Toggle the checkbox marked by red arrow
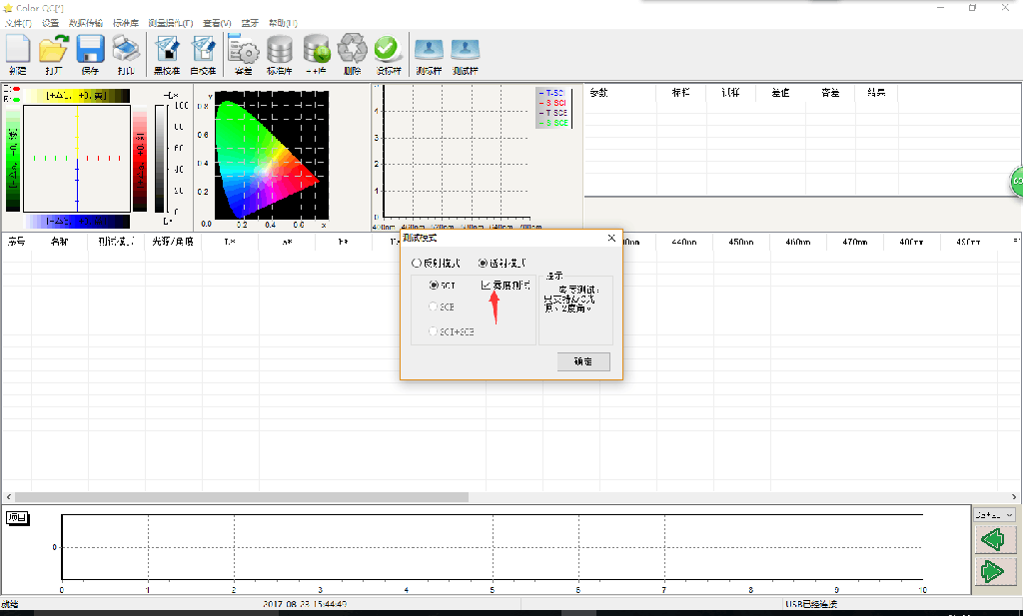The width and height of the screenshot is (1023, 616). [487, 286]
